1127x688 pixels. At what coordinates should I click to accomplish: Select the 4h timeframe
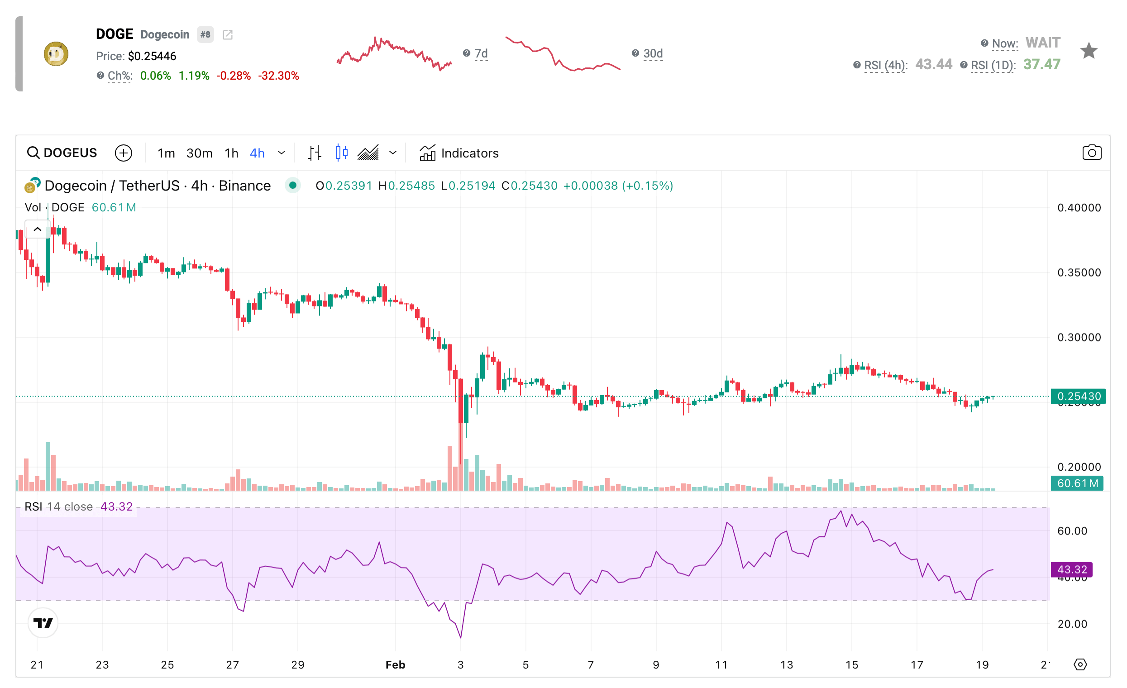257,153
